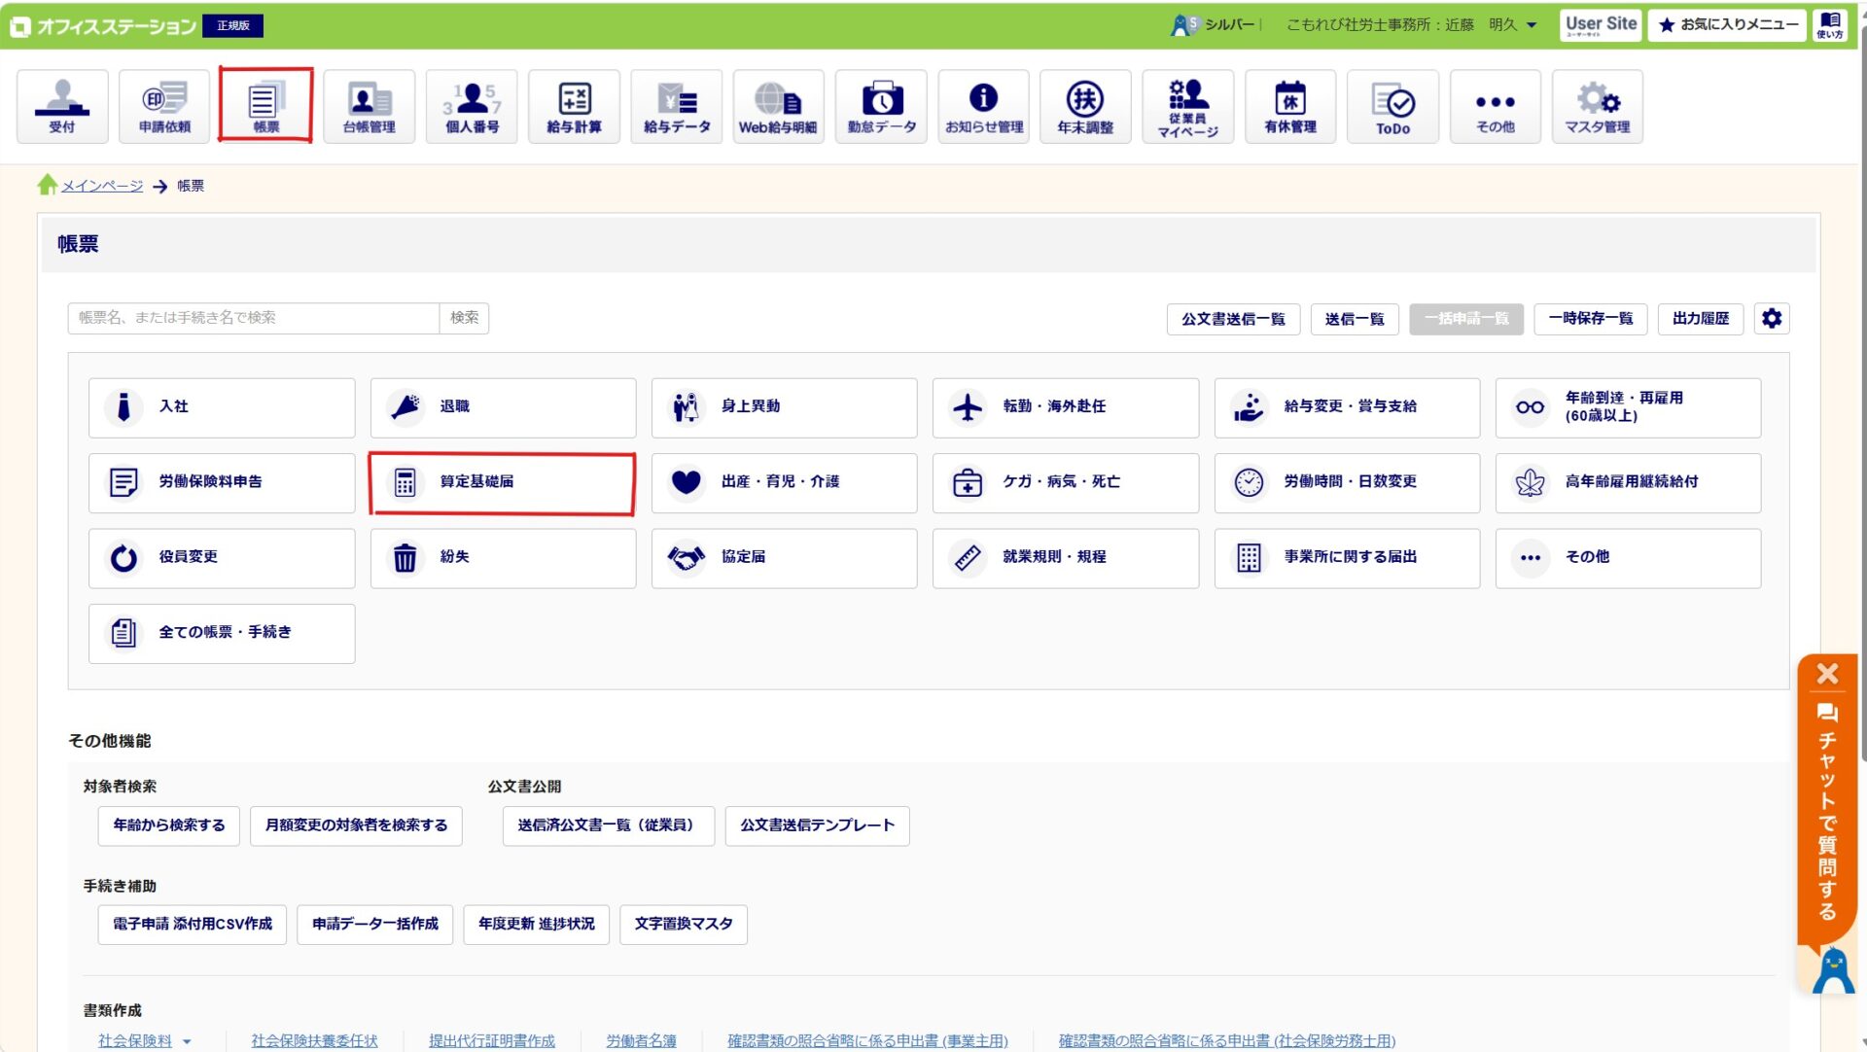Image resolution: width=1867 pixels, height=1052 pixels.
Task: Close the orange chat widget
Action: tap(1827, 674)
